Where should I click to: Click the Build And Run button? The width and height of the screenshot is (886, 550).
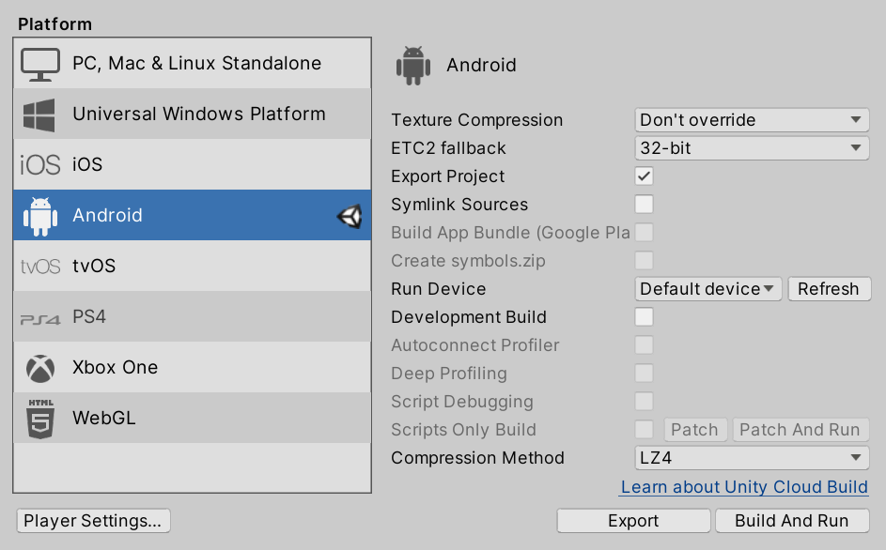pos(792,521)
